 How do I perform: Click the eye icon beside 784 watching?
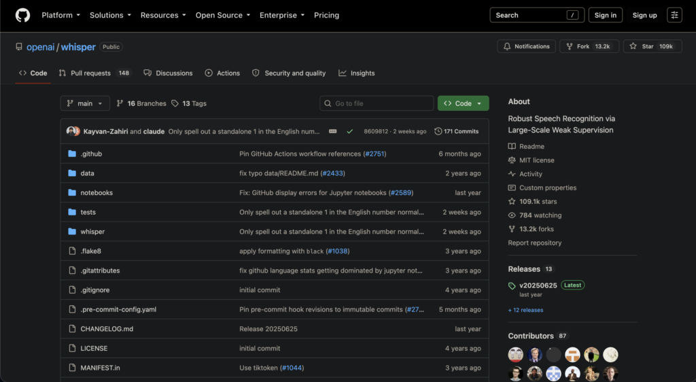512,215
